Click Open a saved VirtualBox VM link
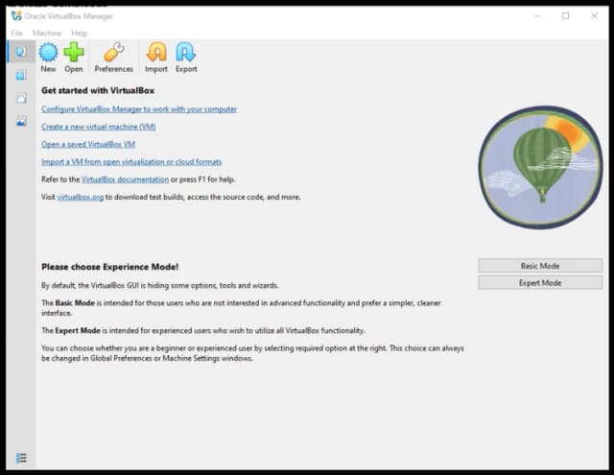This screenshot has height=475, width=614. click(x=88, y=144)
